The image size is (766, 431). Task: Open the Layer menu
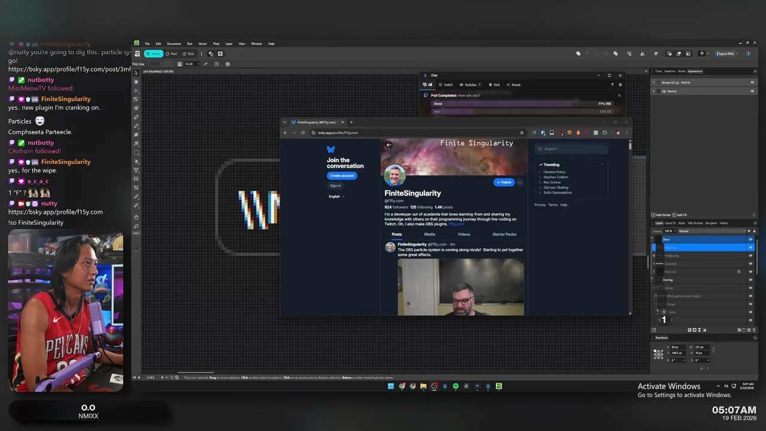pyautogui.click(x=229, y=44)
